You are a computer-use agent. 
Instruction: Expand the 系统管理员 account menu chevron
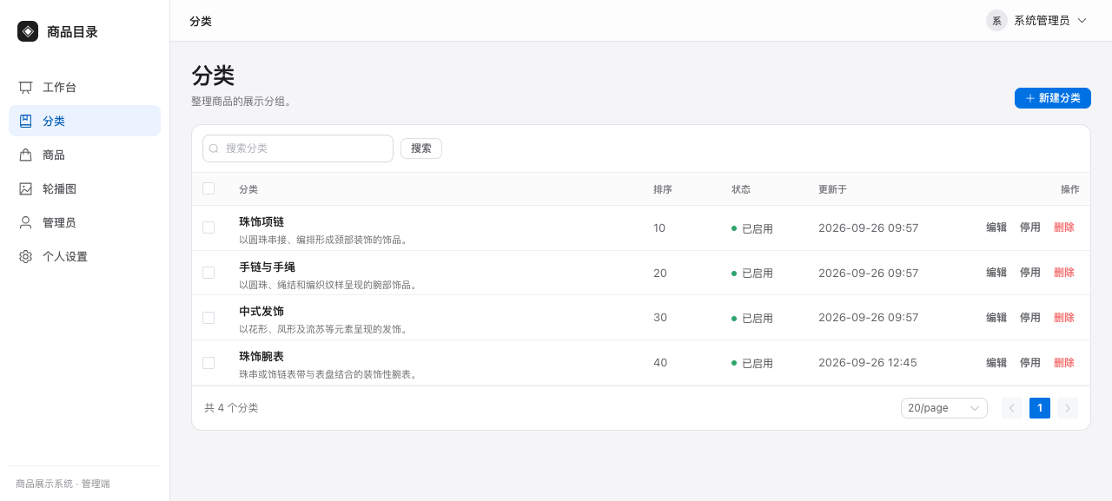point(1082,21)
